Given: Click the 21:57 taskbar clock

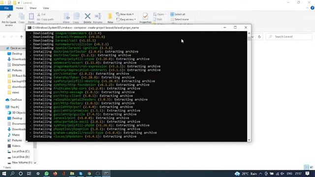Looking at the screenshot, I should pos(298,174).
